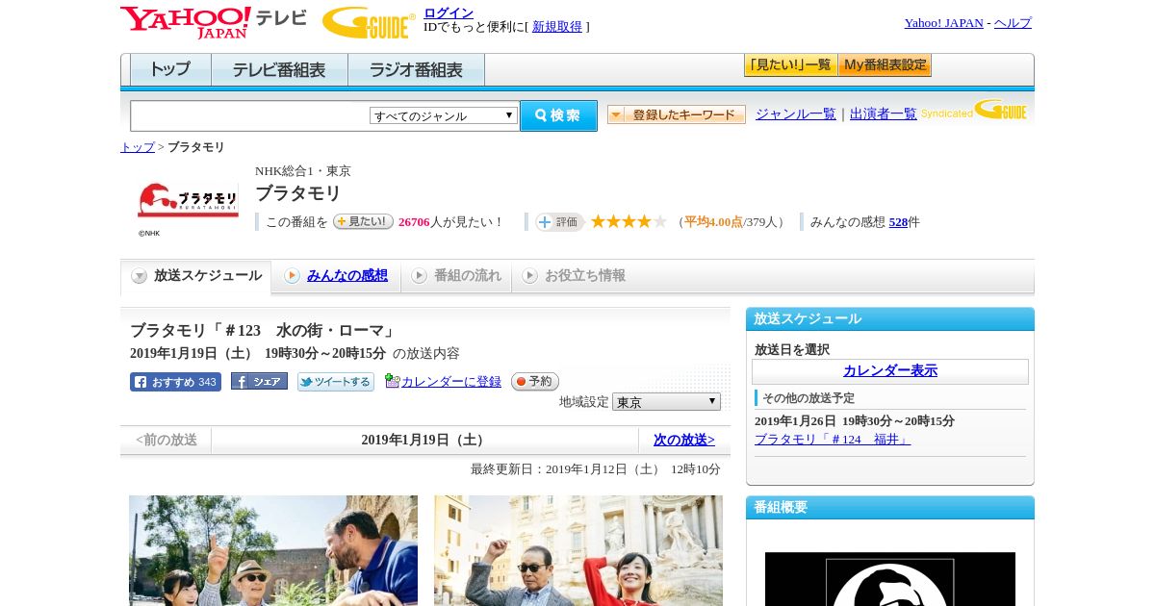Click the star rating display
The image size is (1155, 606).
(x=629, y=222)
